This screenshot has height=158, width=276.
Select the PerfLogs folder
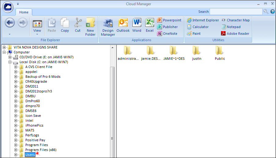(32, 135)
